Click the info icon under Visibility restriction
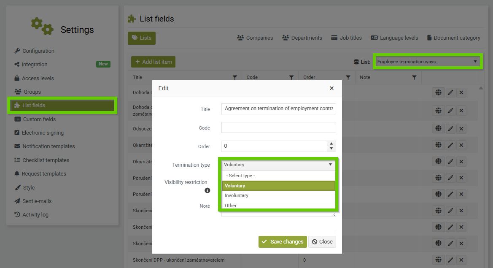Image resolution: width=493 pixels, height=268 pixels. pyautogui.click(x=207, y=190)
